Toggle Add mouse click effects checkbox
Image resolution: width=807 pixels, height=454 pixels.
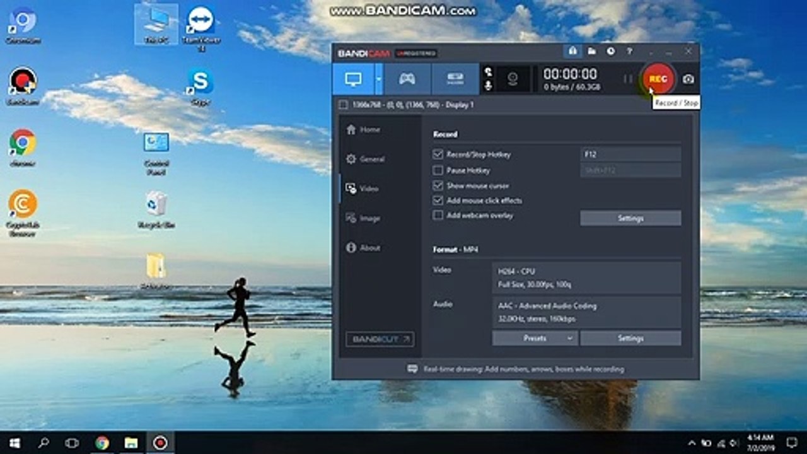[x=438, y=201]
